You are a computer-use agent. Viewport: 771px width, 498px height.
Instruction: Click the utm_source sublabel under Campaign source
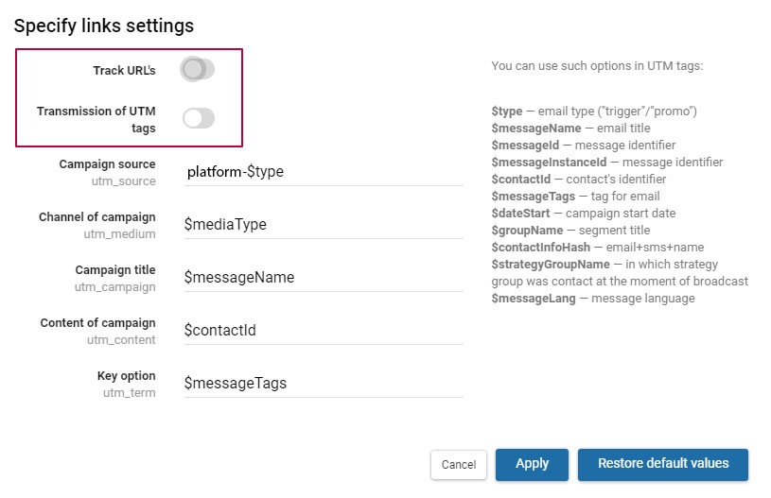(123, 180)
